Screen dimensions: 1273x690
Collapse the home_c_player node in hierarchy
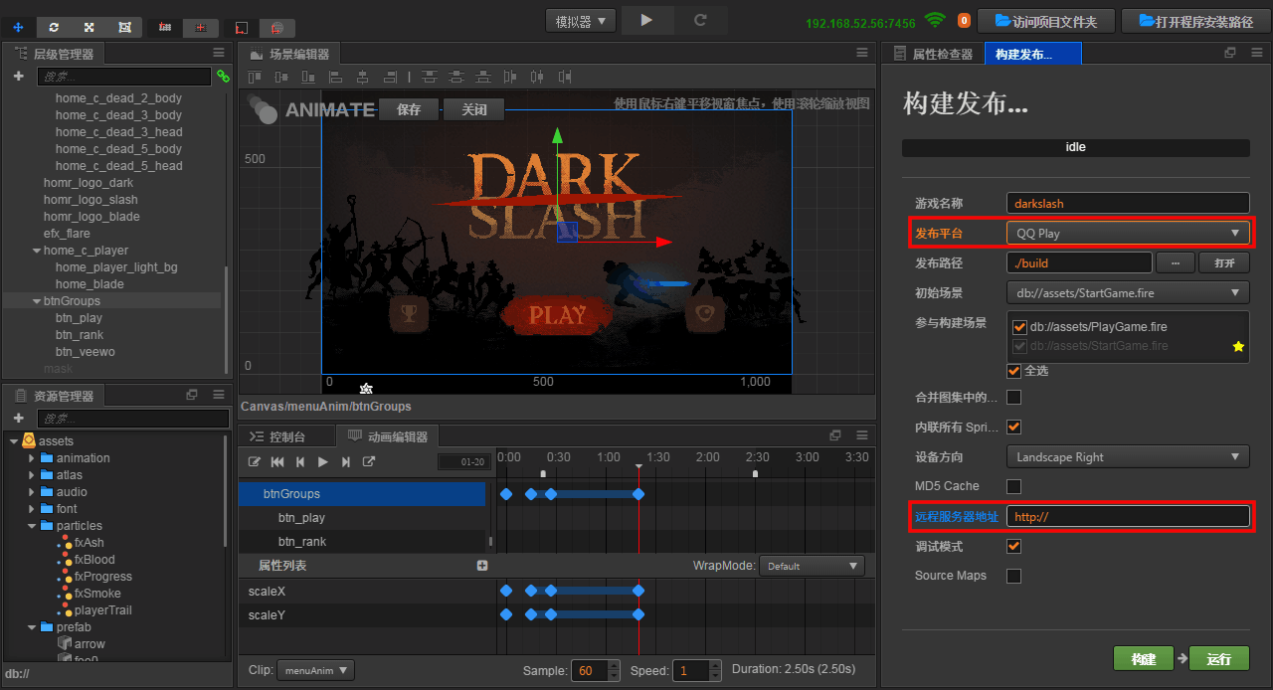coord(37,251)
